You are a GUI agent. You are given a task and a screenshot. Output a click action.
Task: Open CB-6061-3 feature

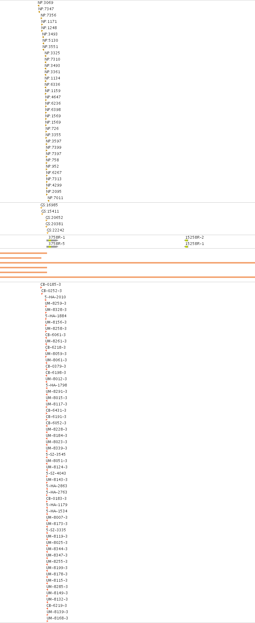55,335
